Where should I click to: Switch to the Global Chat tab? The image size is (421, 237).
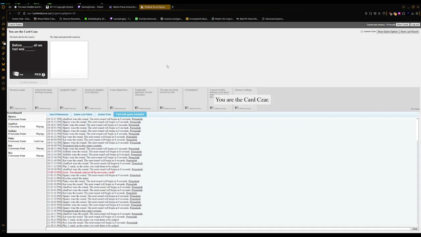coord(104,114)
